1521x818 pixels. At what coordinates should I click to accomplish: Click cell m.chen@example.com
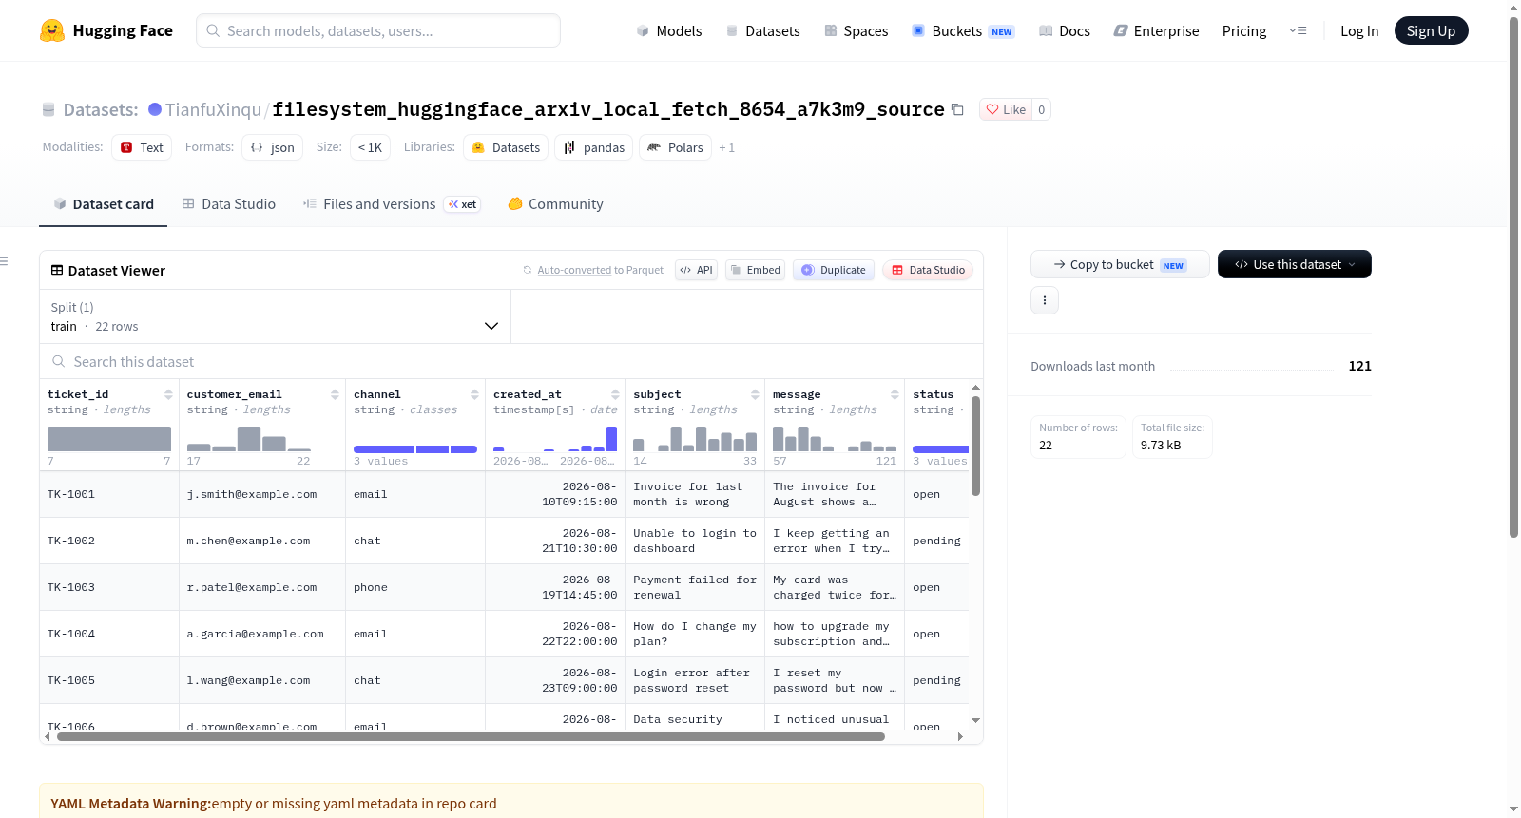(x=262, y=541)
